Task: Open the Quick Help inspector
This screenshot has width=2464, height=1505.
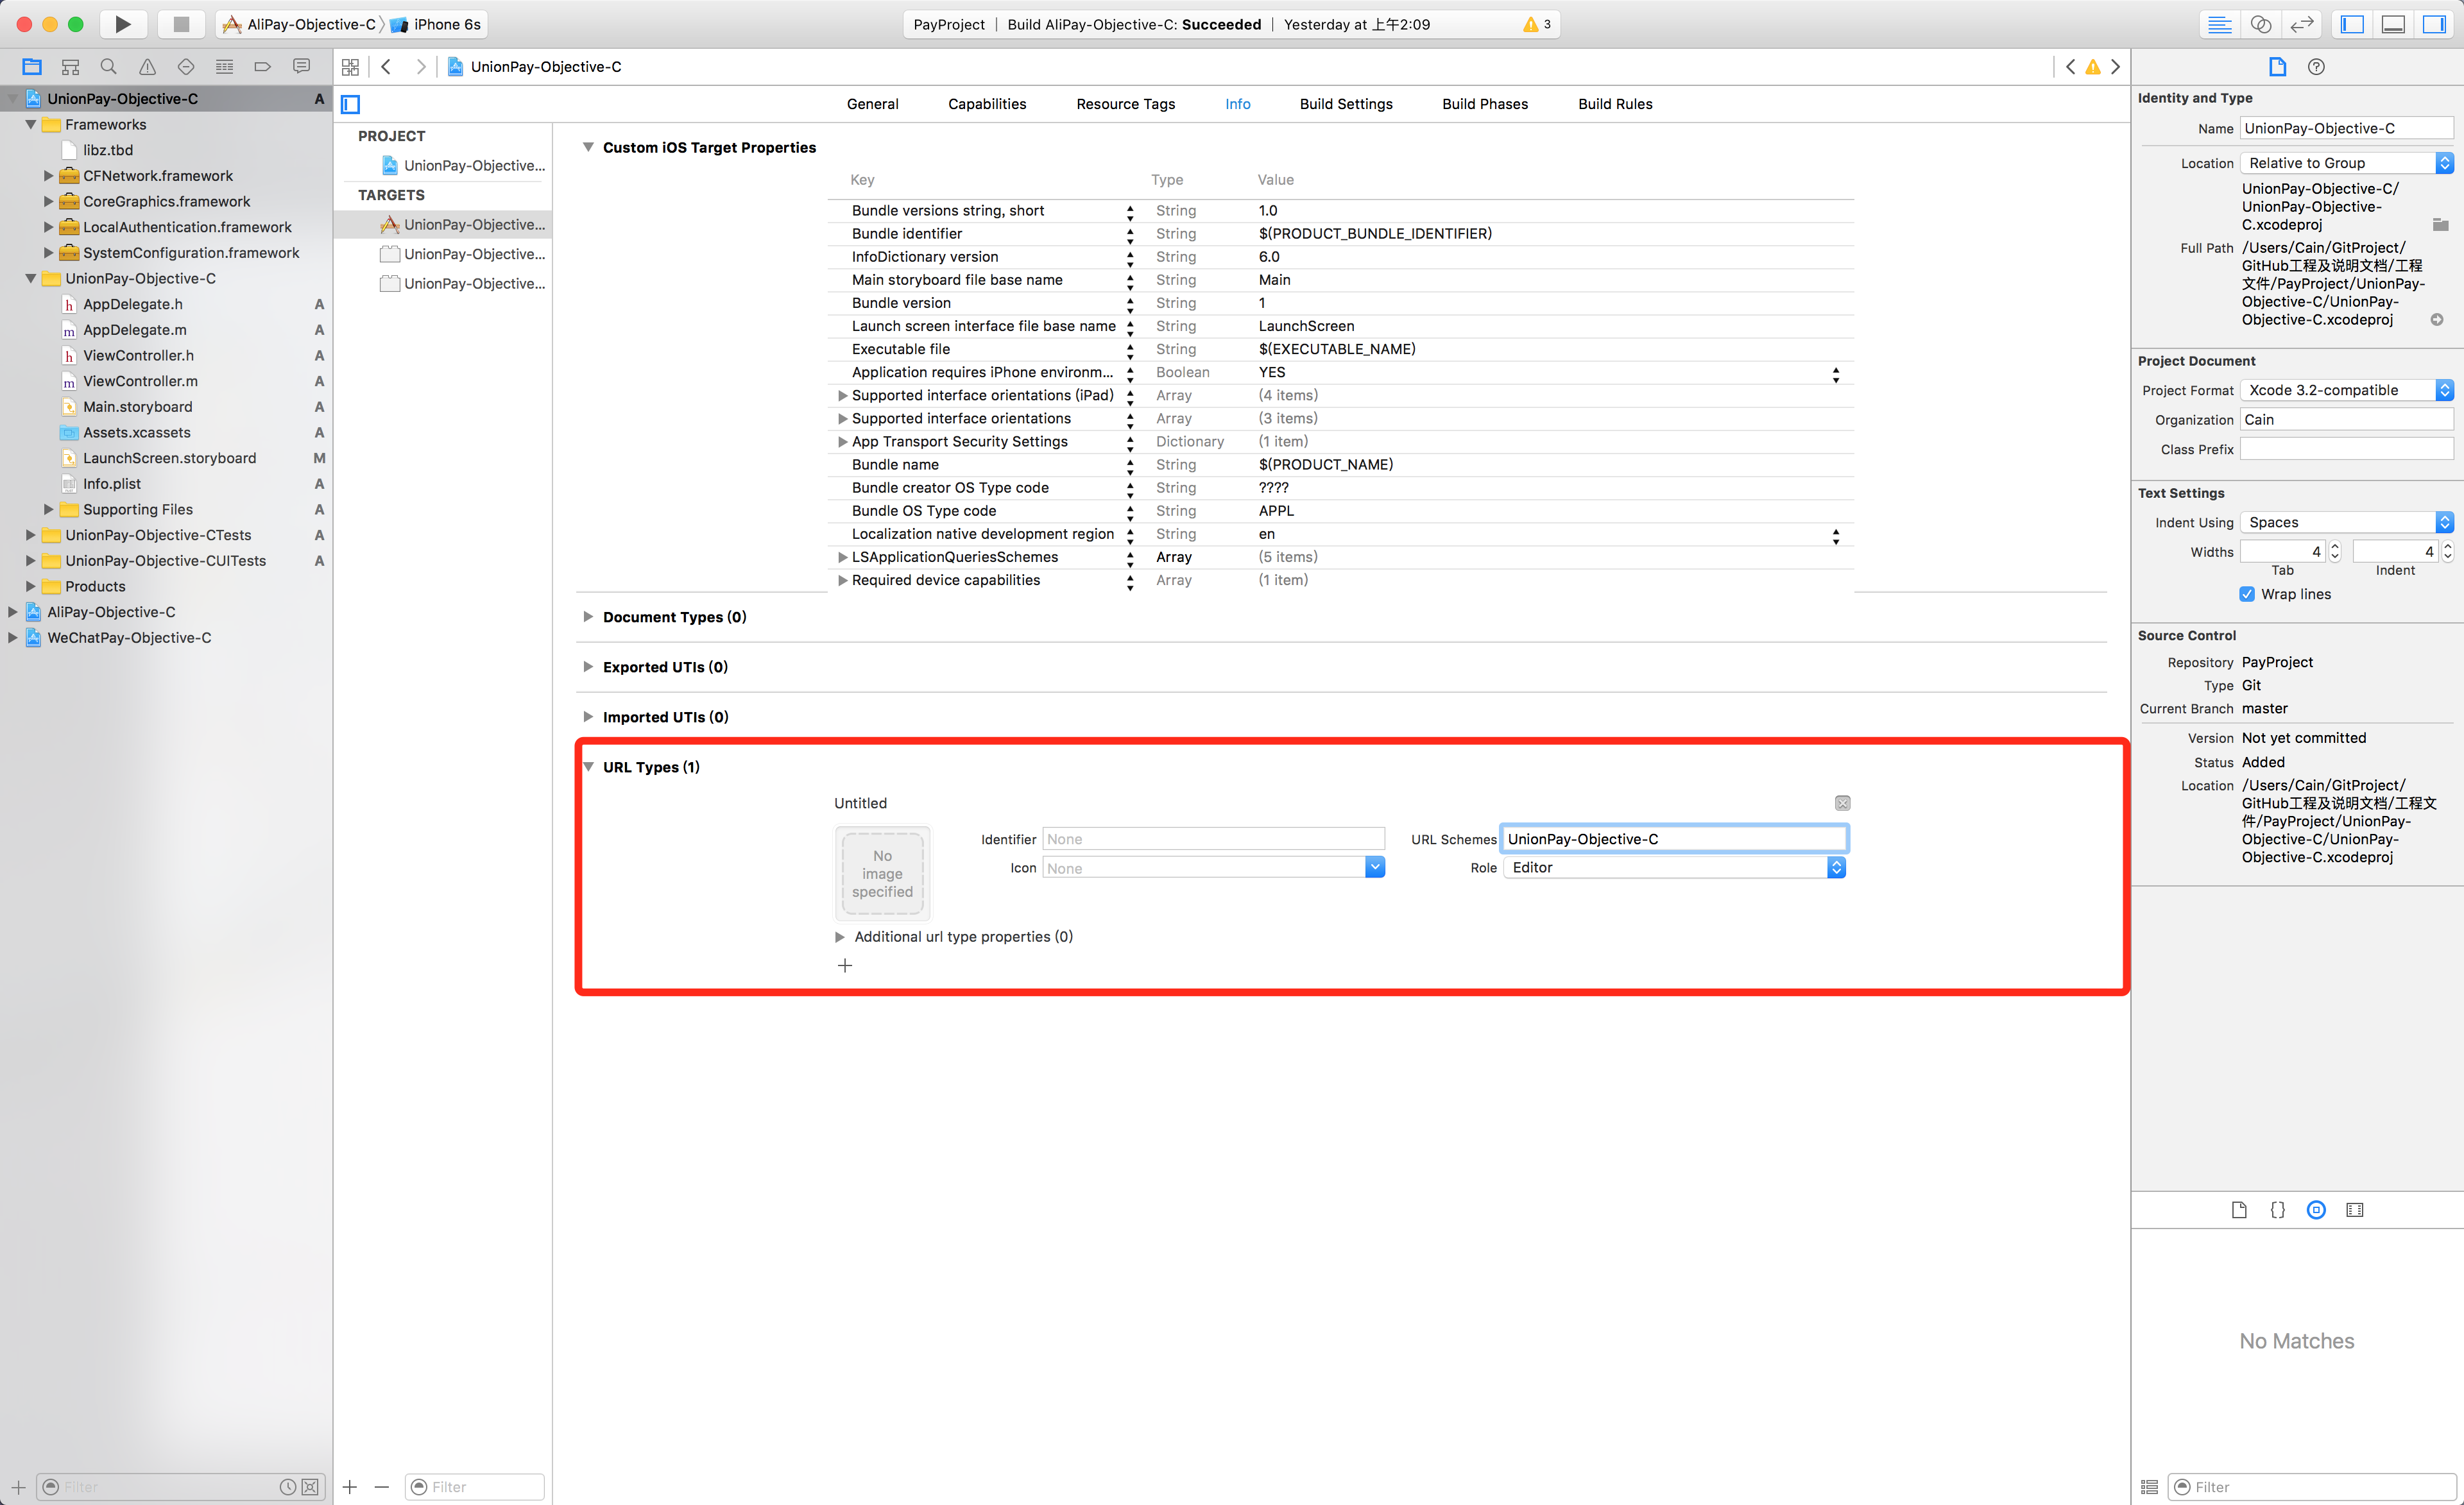Action: pos(2316,67)
